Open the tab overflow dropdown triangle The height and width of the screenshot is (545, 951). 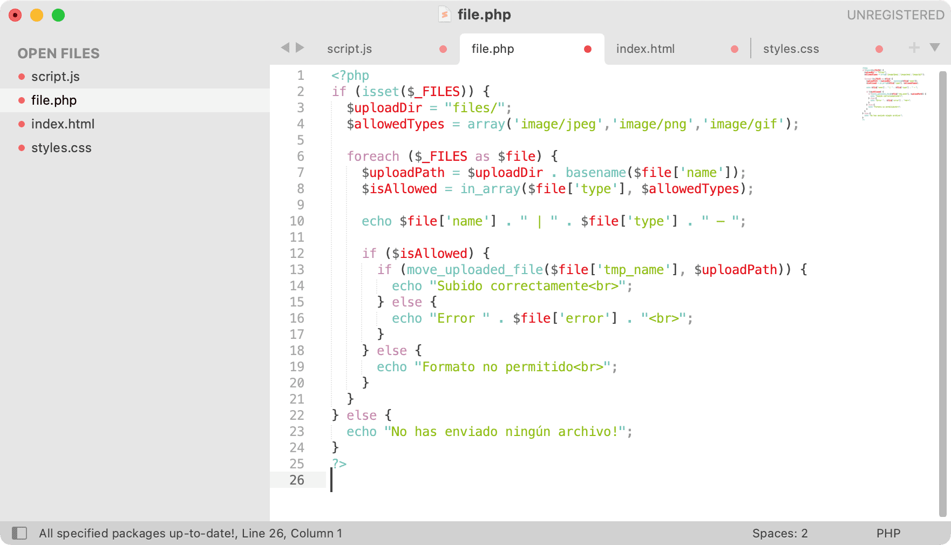point(935,47)
